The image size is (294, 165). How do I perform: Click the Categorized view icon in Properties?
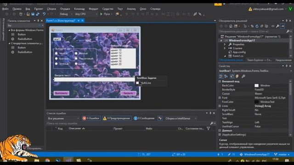[221, 76]
